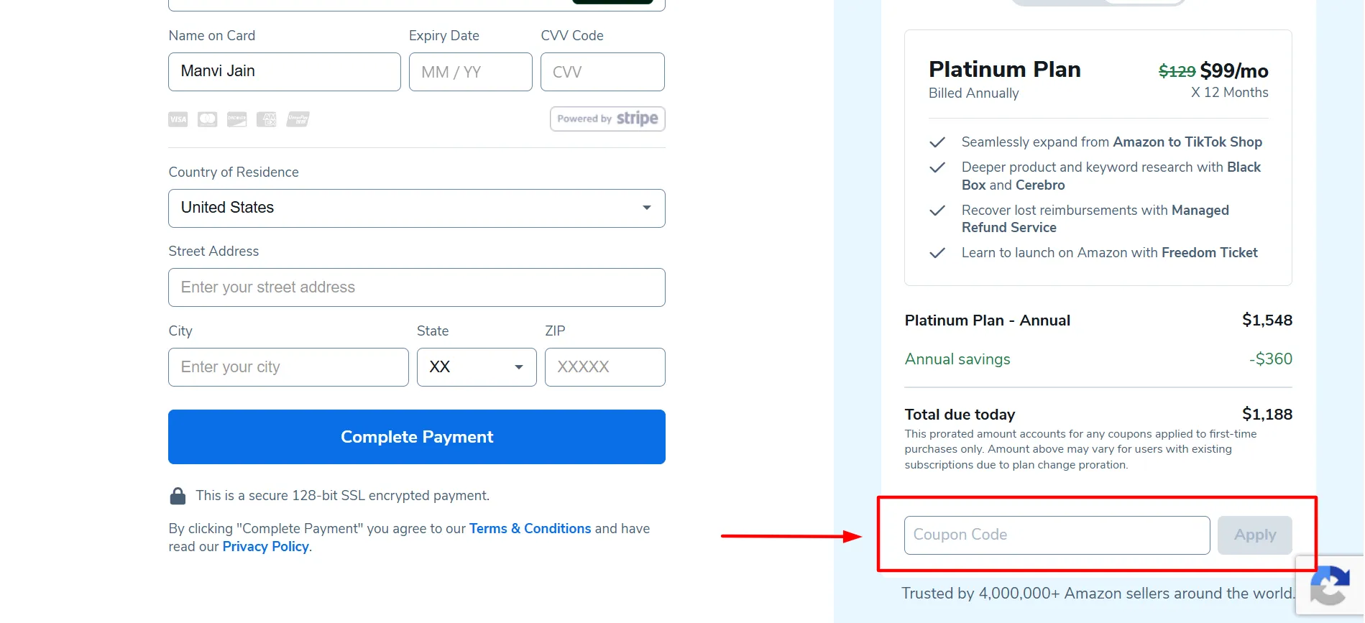Click the American Express card icon
The image size is (1365, 623).
tap(267, 119)
